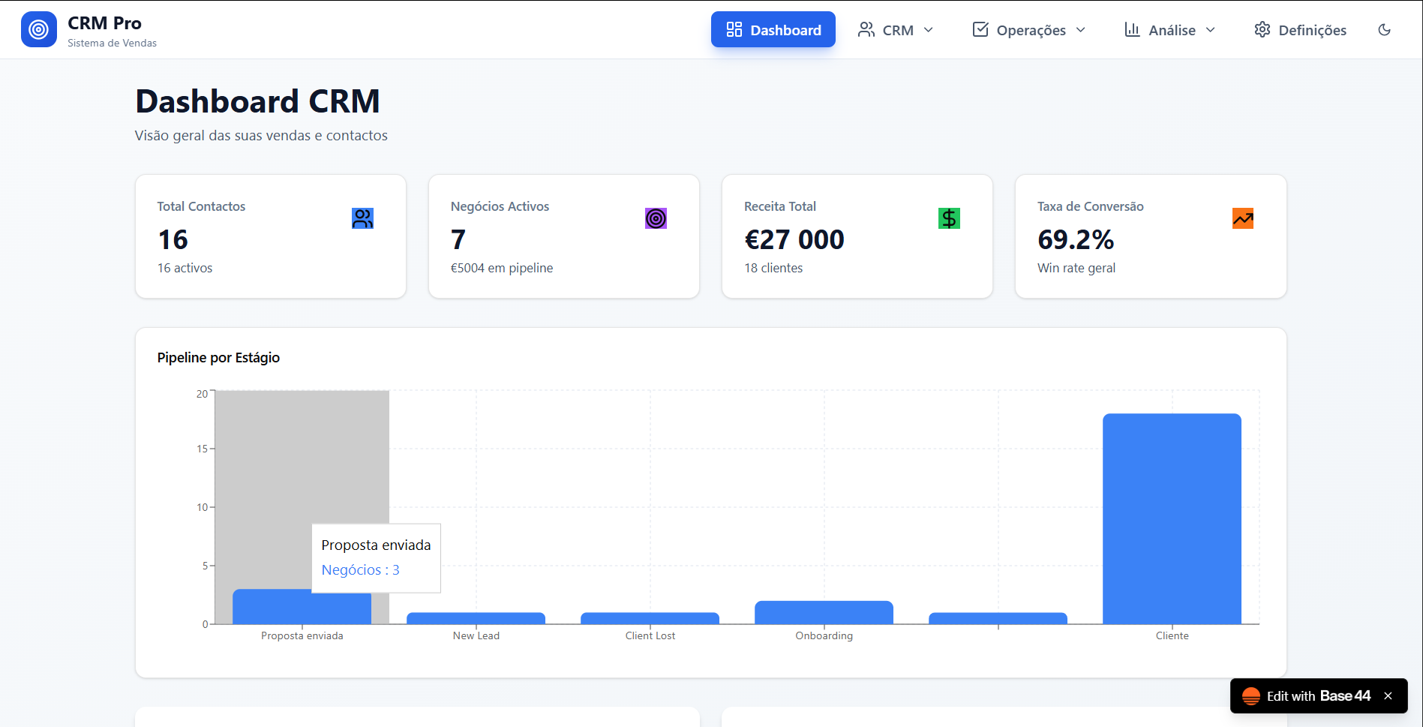Click the 'Proposta enviada' axis label
1423x727 pixels.
tap(302, 635)
